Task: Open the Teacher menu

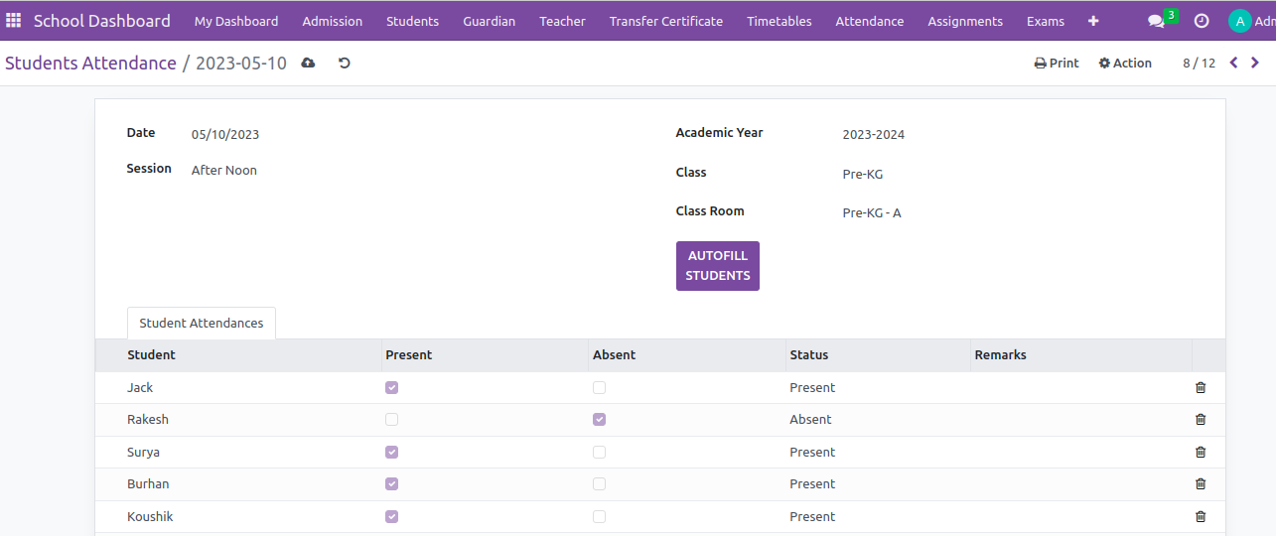Action: pos(563,21)
